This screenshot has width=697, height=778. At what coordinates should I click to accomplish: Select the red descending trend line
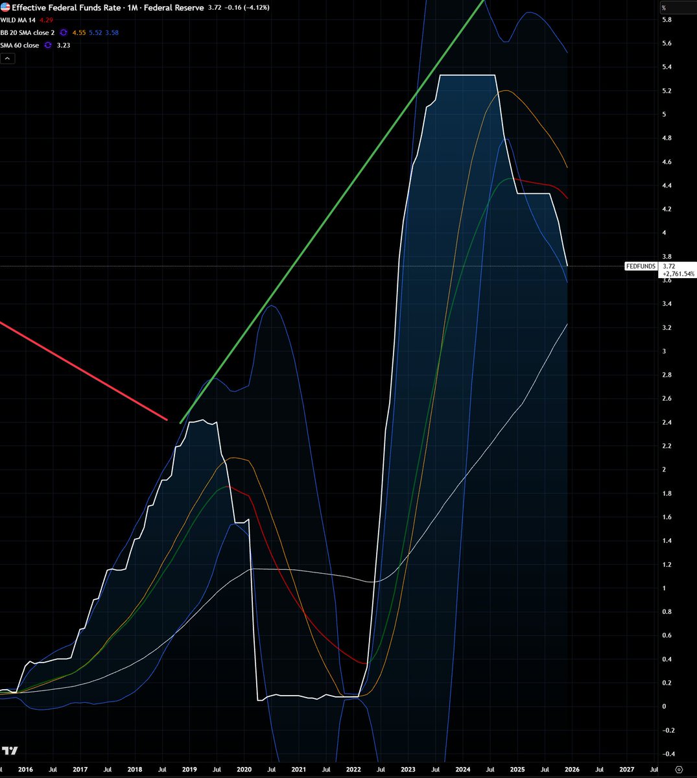pyautogui.click(x=84, y=371)
